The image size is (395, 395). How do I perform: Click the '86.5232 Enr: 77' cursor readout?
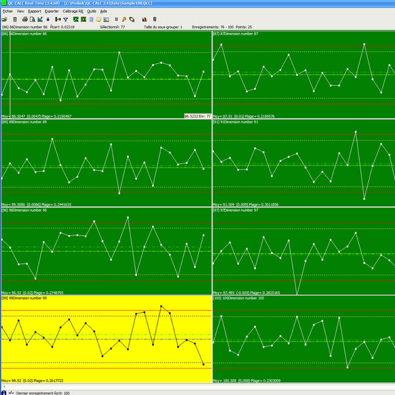tap(198, 116)
